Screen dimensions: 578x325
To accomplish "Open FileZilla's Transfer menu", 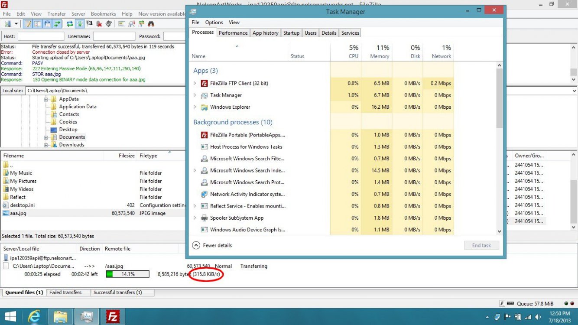I will tap(56, 14).
